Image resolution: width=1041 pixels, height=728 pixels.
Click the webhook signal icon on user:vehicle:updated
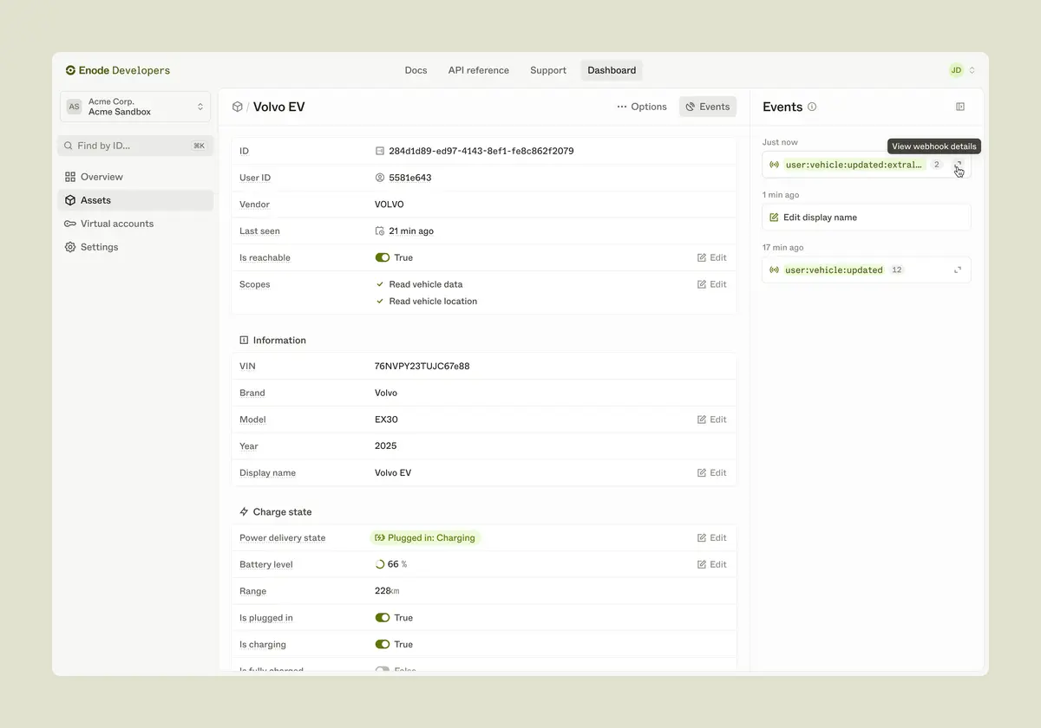[x=774, y=270]
